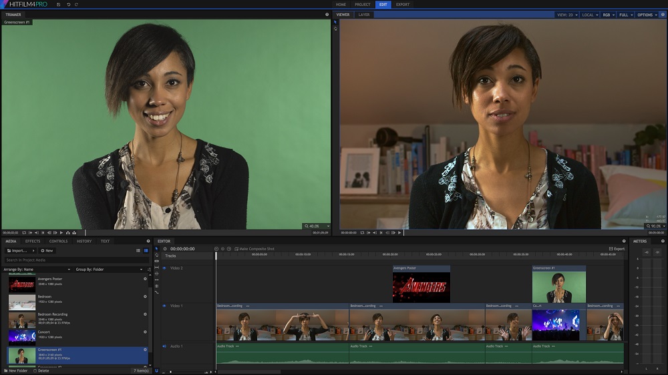Open Trimmer panel help icon
Screen dimensions: 668x375
pyautogui.click(x=327, y=15)
